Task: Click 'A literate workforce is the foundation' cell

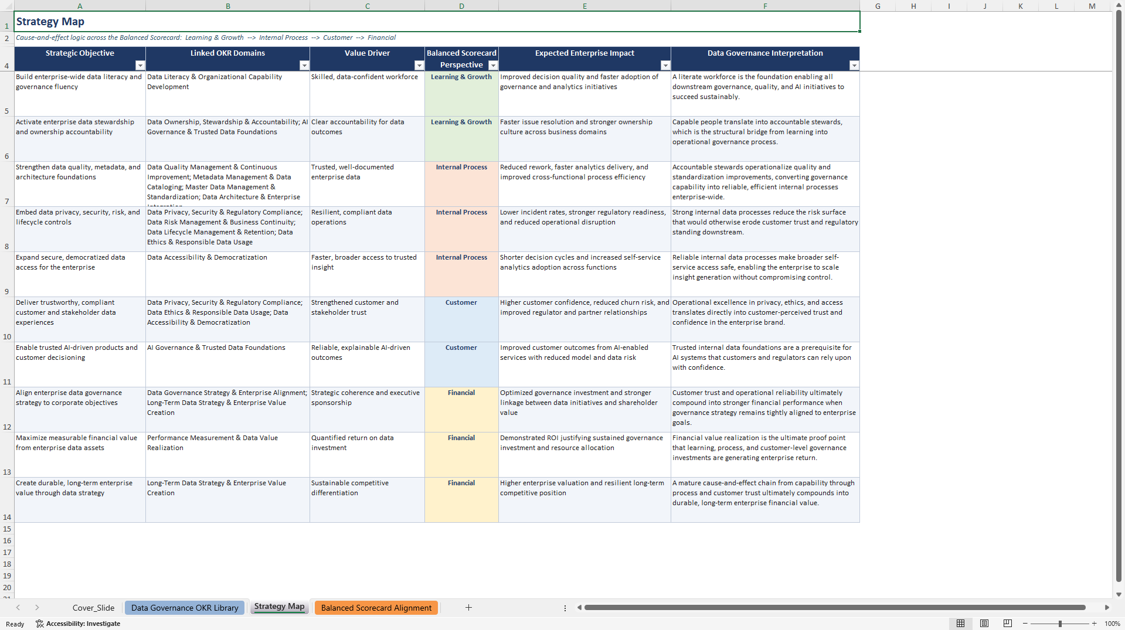Action: tap(765, 94)
